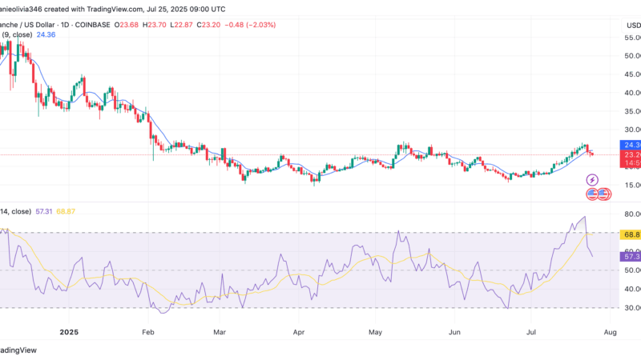
Task: Click the Jul label on time axis
Action: pos(531,332)
